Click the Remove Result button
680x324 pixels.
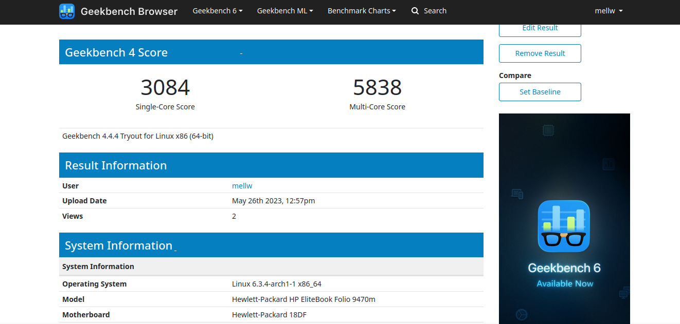point(540,53)
